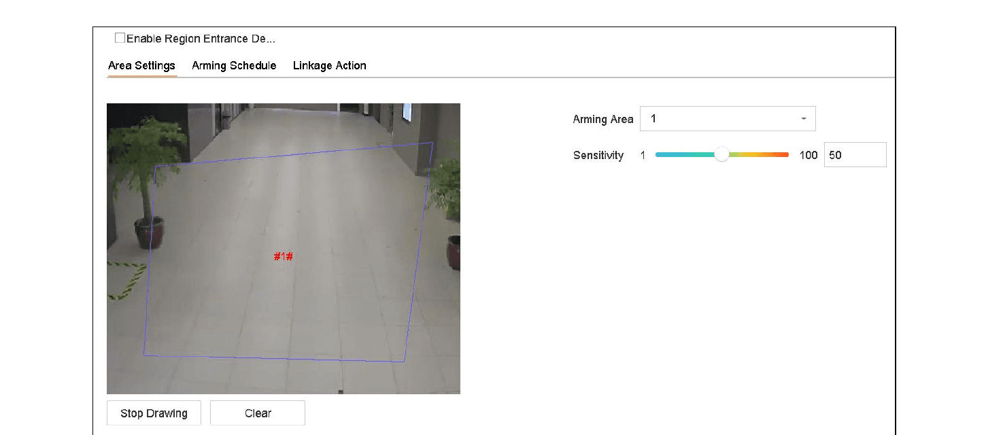
Task: Click the Stop Drawing button
Action: click(x=154, y=413)
